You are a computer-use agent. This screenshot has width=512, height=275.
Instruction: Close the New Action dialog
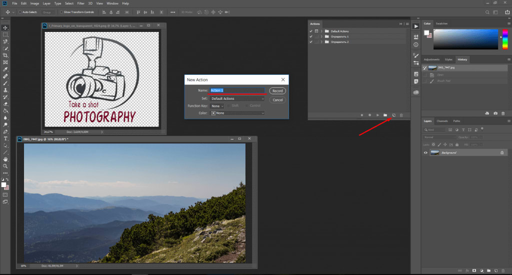[283, 79]
